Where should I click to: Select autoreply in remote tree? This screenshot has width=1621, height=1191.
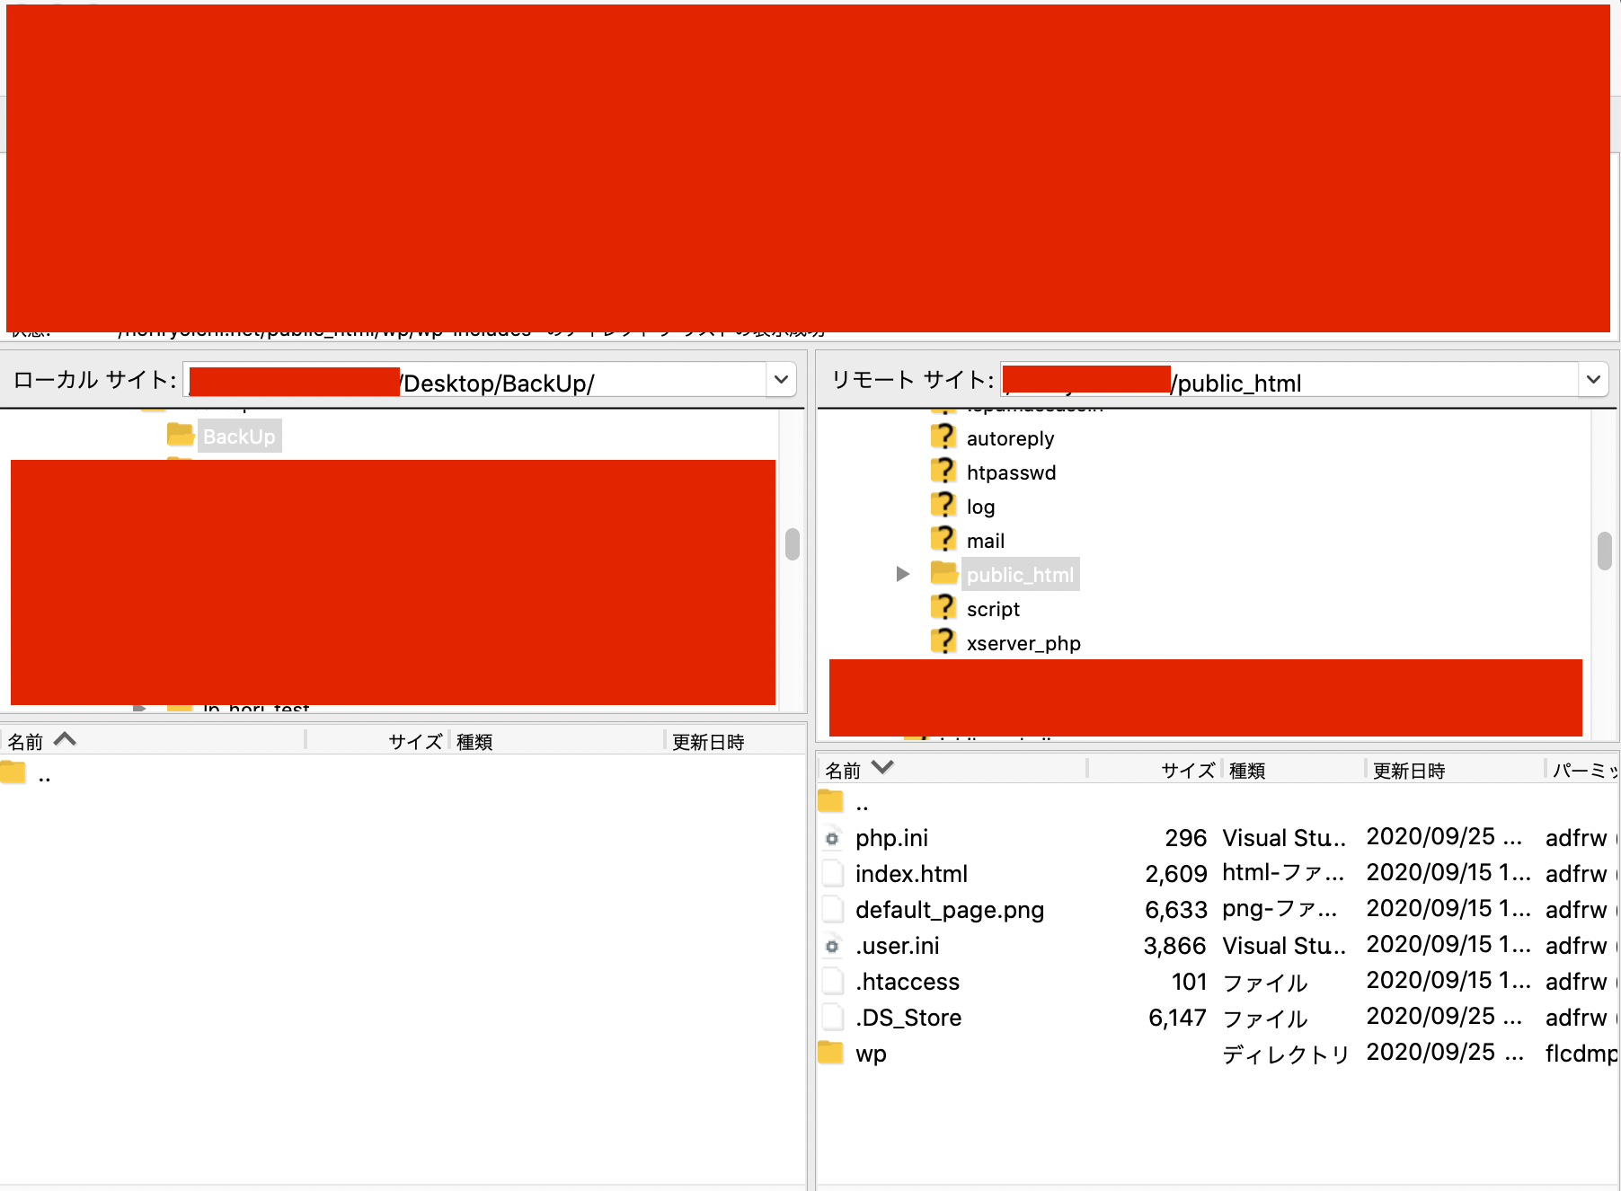pyautogui.click(x=1010, y=438)
